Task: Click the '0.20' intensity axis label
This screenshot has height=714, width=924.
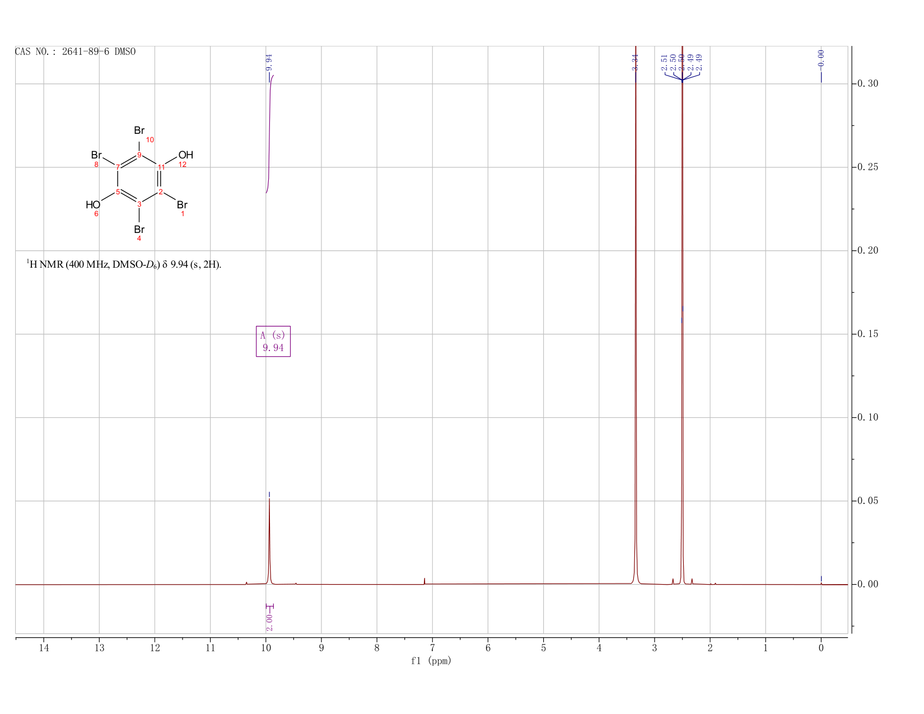Action: 867,250
